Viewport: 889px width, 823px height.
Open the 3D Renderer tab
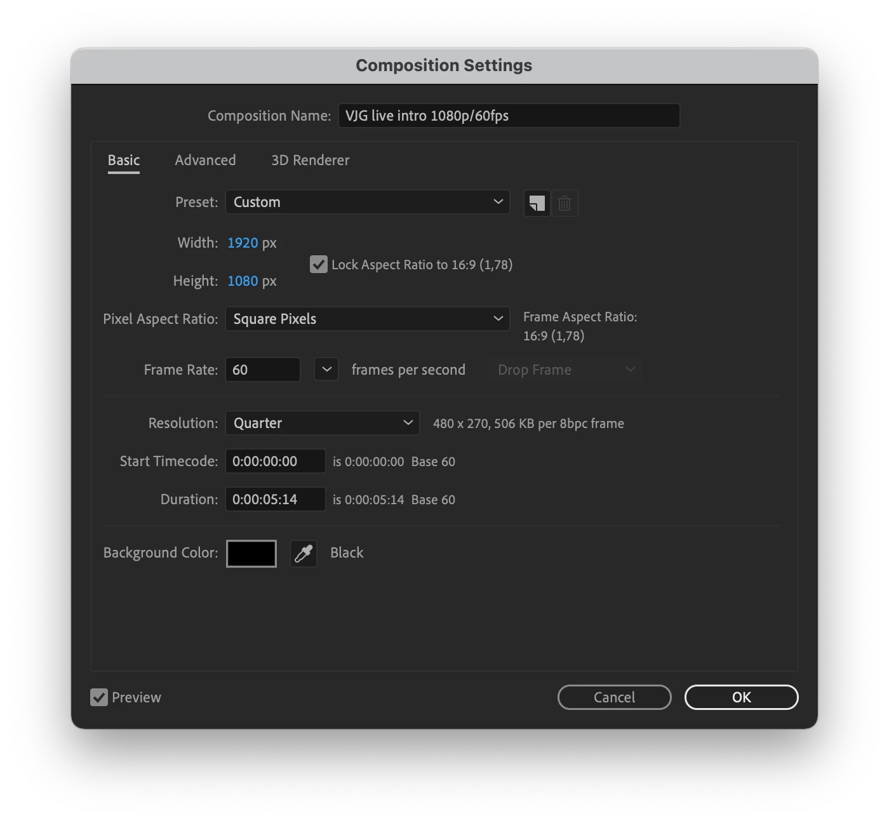click(x=311, y=160)
